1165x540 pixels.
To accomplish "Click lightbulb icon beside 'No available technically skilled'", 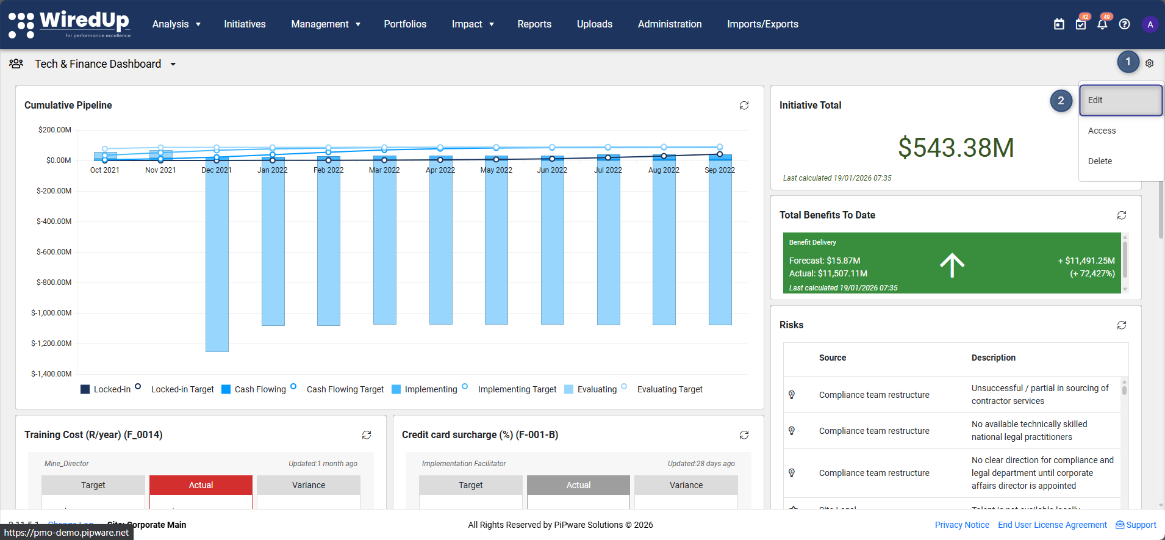I will tap(792, 431).
